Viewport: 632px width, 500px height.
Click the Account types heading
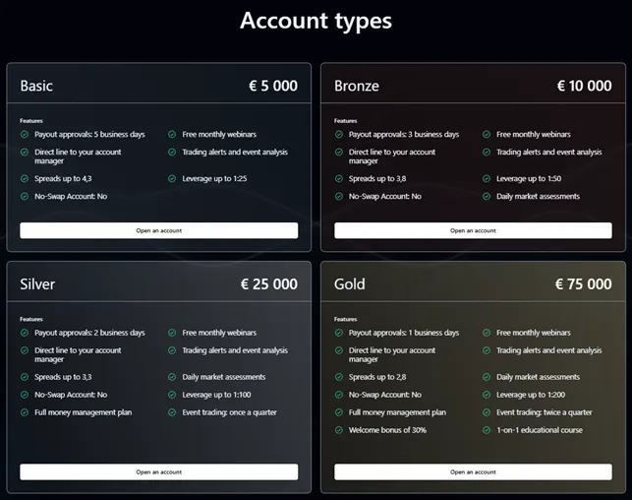pos(316,21)
